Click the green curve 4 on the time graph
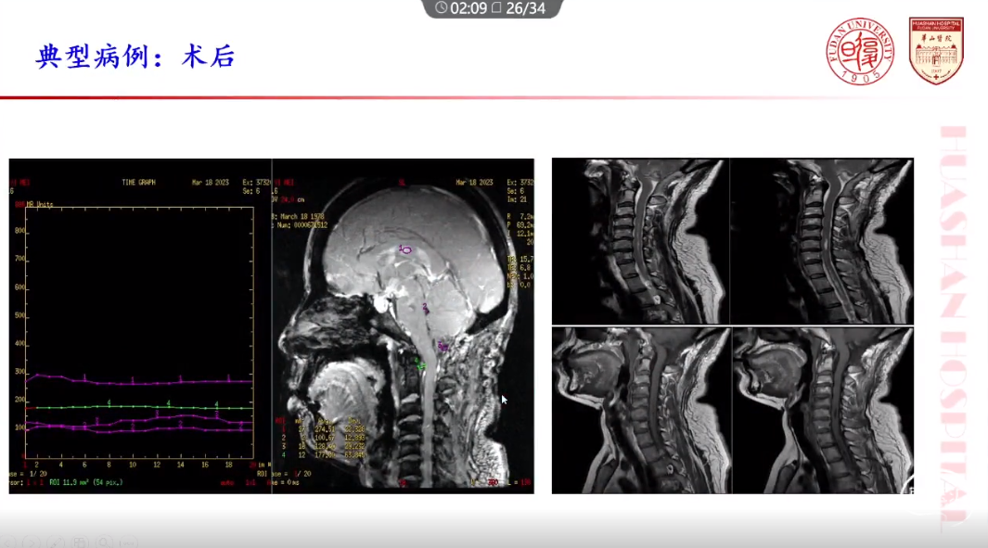 click(x=138, y=407)
